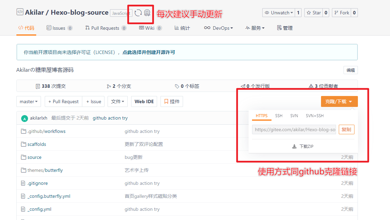Expand the 文件 dropdown menu
390x220 pixels.
(118, 101)
